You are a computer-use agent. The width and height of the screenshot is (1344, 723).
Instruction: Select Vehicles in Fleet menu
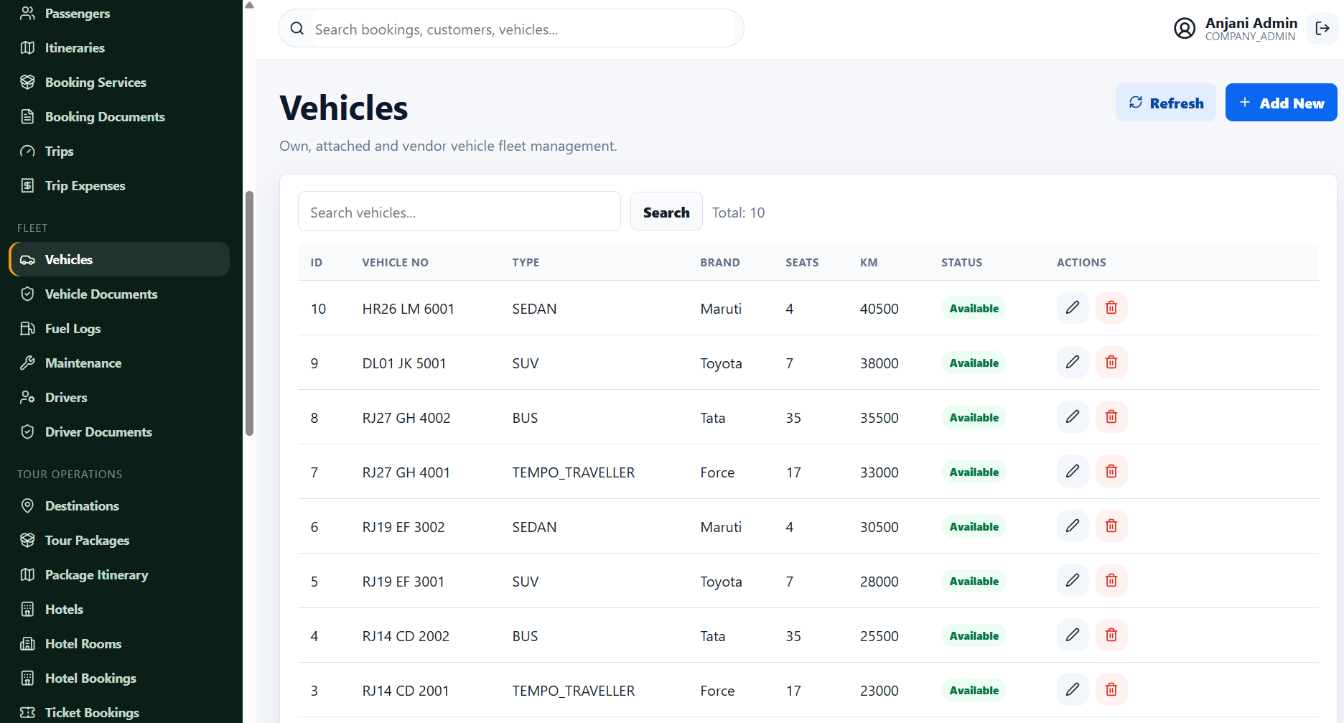coord(120,259)
